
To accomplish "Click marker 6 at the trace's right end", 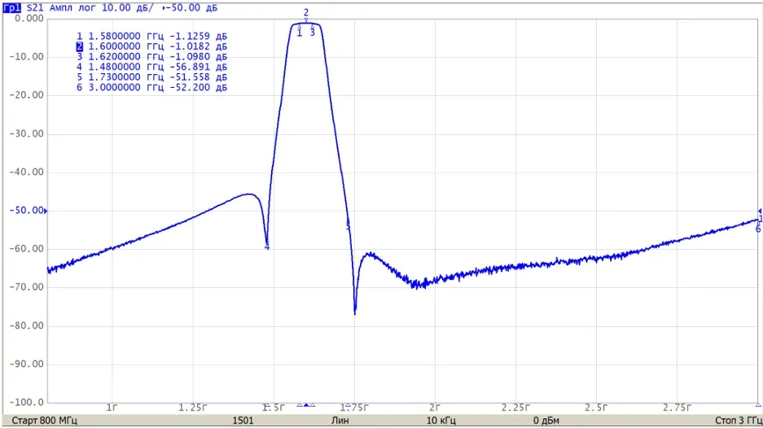I will [758, 228].
